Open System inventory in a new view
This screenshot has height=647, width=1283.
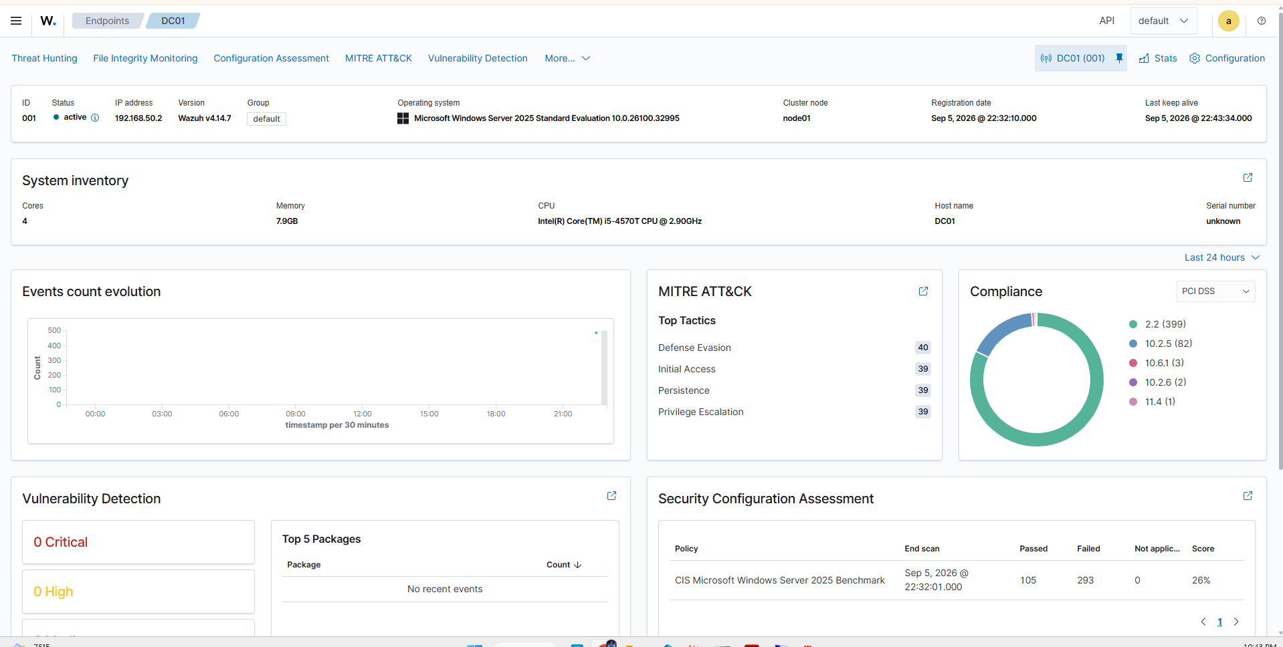pos(1248,178)
